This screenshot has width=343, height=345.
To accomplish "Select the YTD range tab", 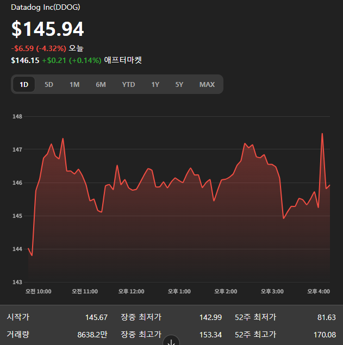I will click(128, 85).
